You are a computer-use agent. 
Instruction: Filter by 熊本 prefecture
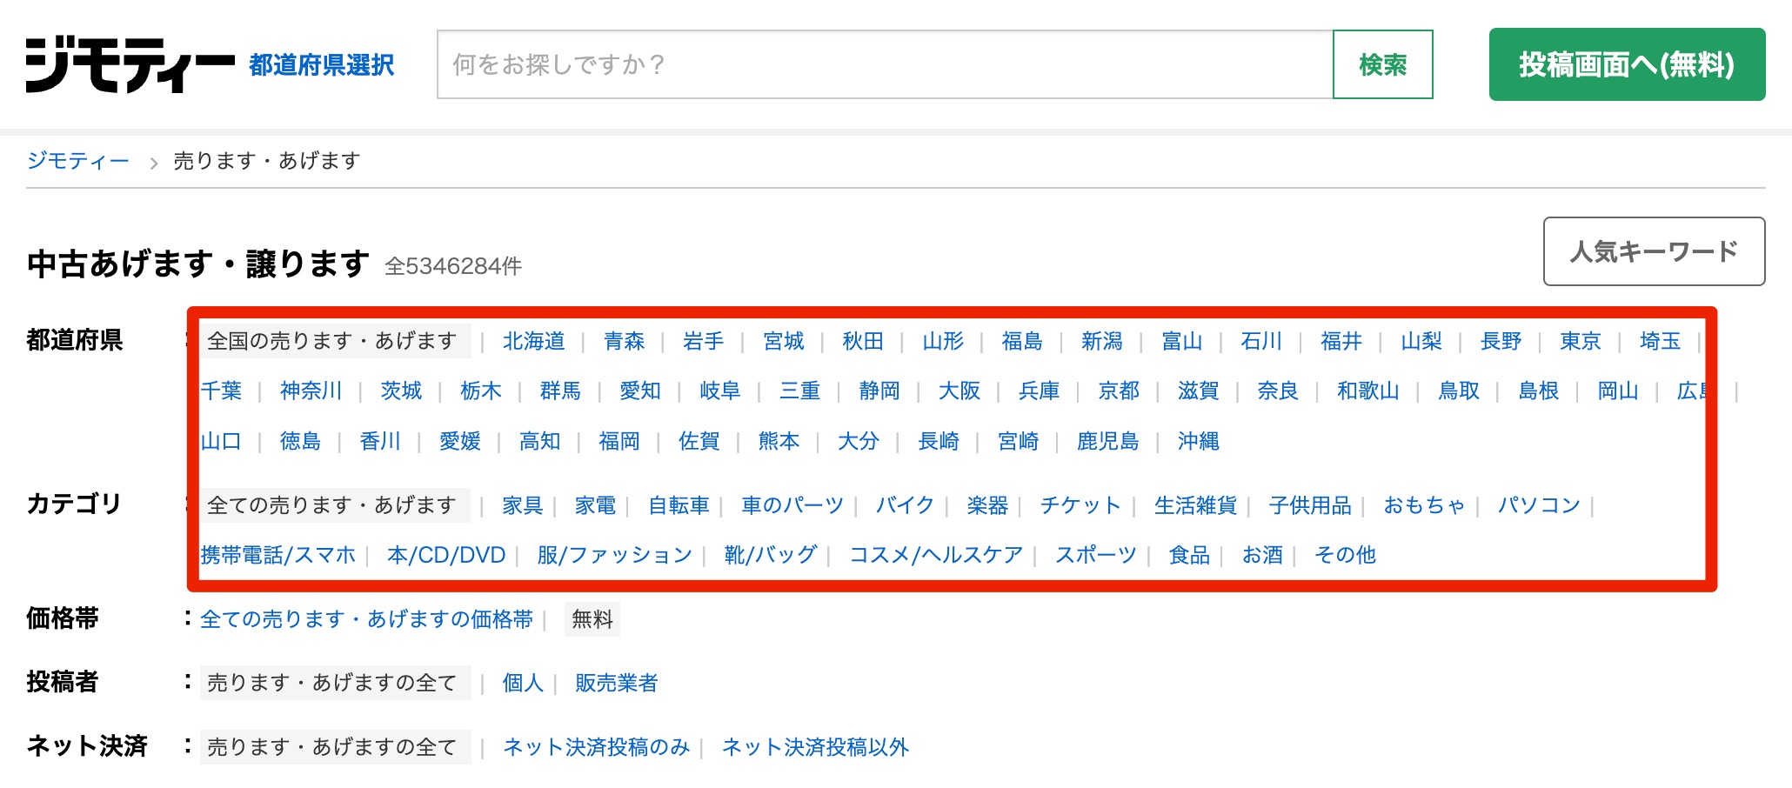[779, 442]
